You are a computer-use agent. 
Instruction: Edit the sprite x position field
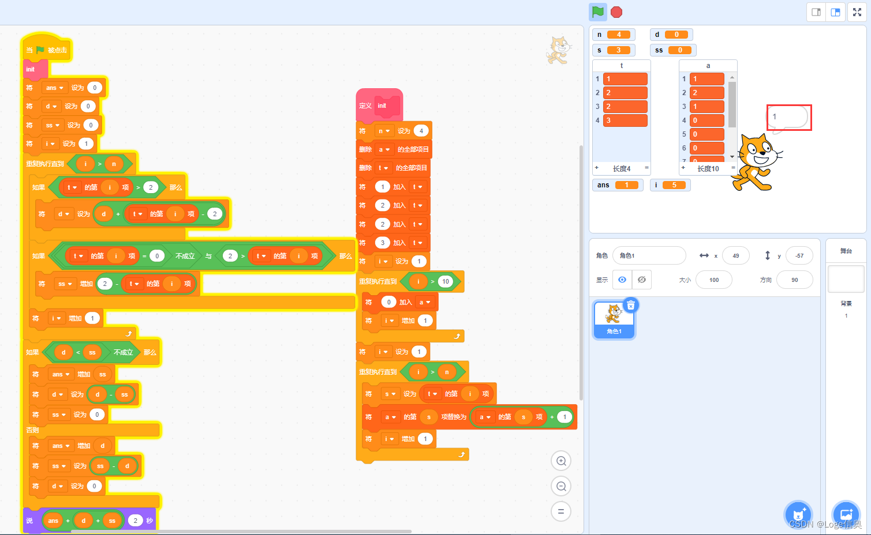click(735, 255)
